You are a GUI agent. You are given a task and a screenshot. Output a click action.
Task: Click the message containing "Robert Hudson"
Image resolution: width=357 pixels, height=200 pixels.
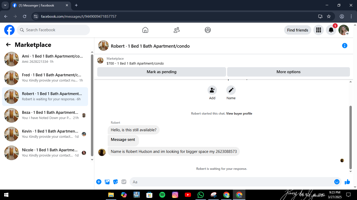pos(174,152)
